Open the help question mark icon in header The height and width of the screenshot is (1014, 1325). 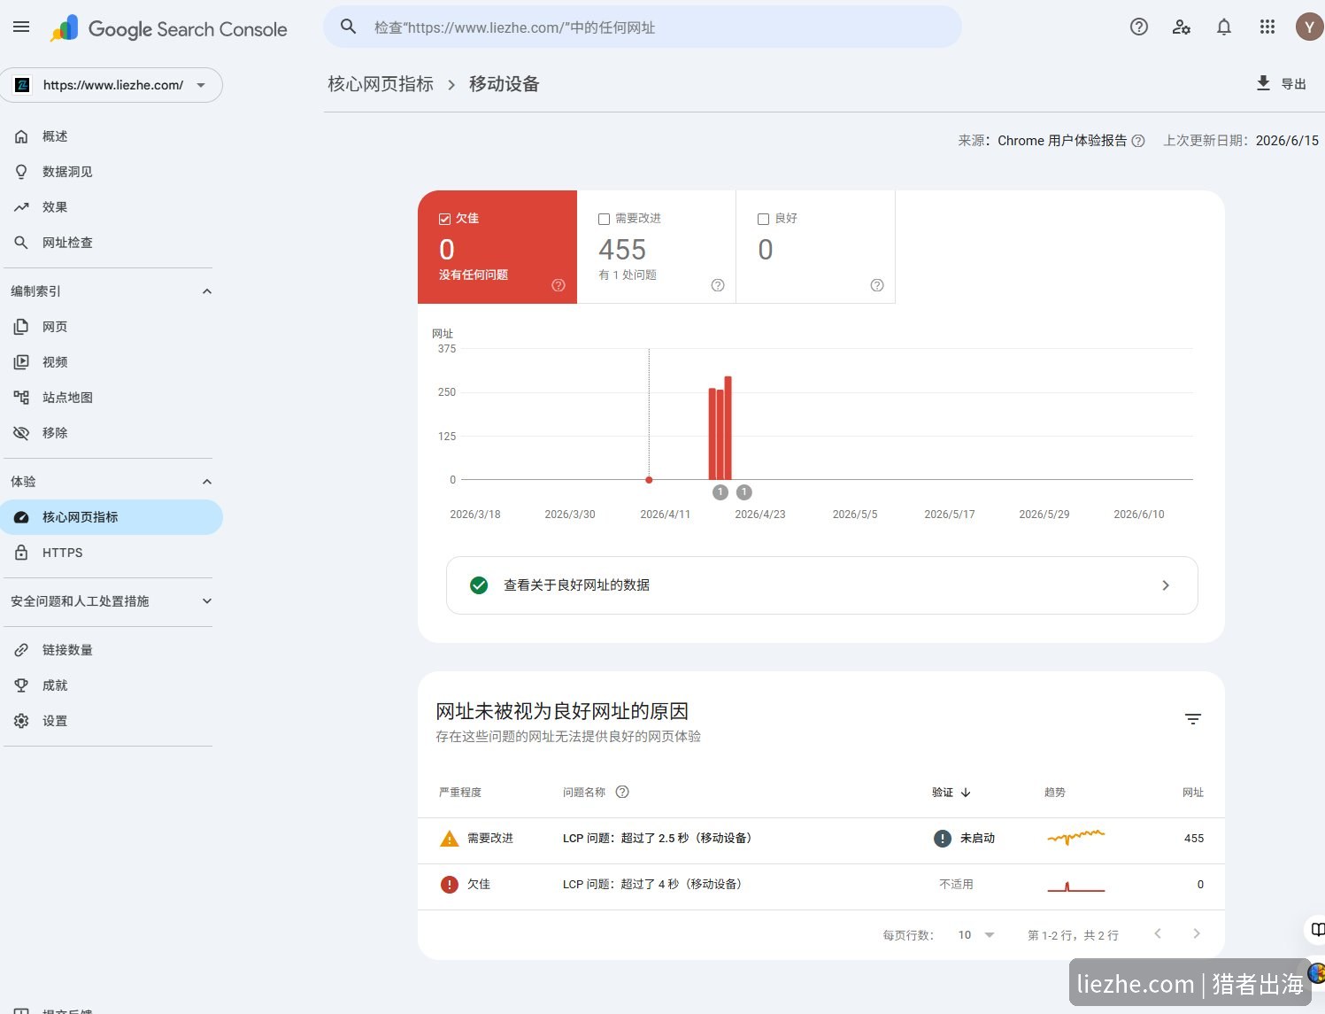coord(1139,27)
